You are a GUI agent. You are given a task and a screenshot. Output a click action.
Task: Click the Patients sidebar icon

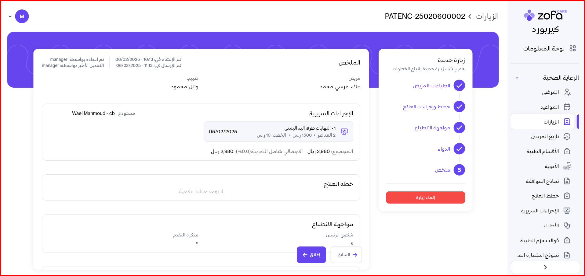pos(567,92)
